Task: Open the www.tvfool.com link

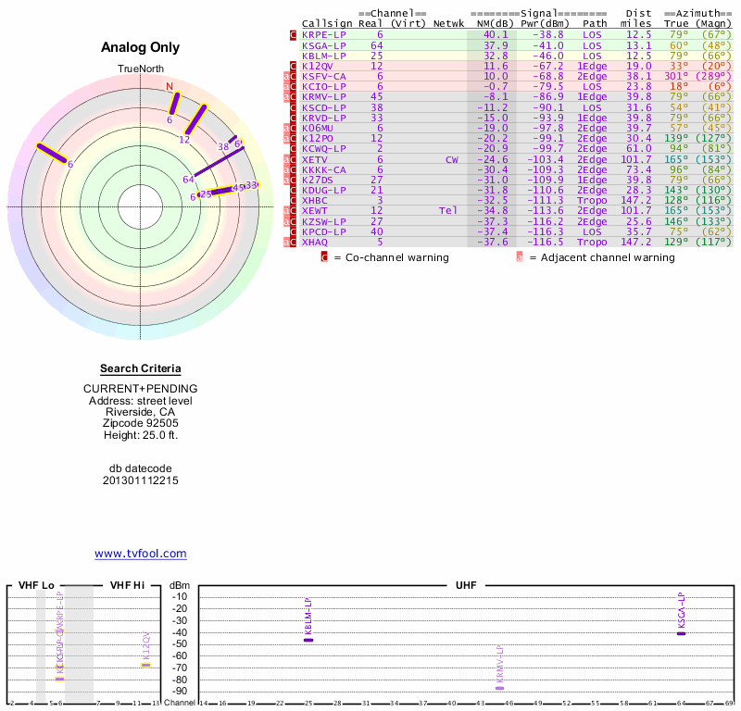Action: click(x=141, y=554)
